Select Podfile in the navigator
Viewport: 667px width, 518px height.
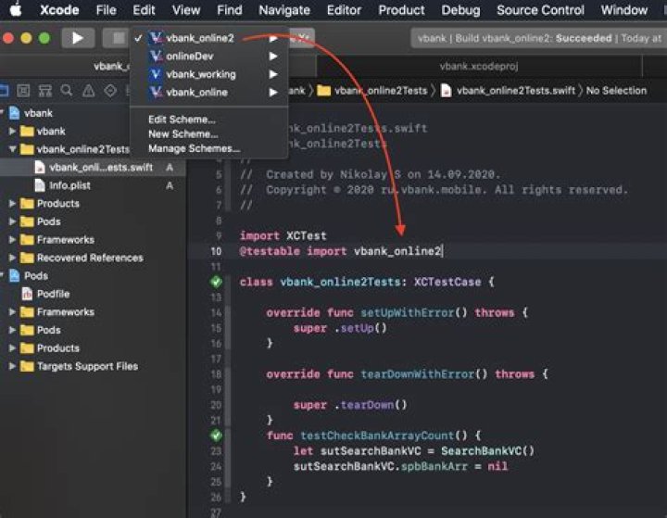(53, 294)
